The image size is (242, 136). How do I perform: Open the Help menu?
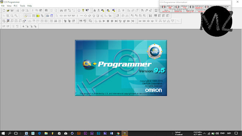tap(29, 6)
